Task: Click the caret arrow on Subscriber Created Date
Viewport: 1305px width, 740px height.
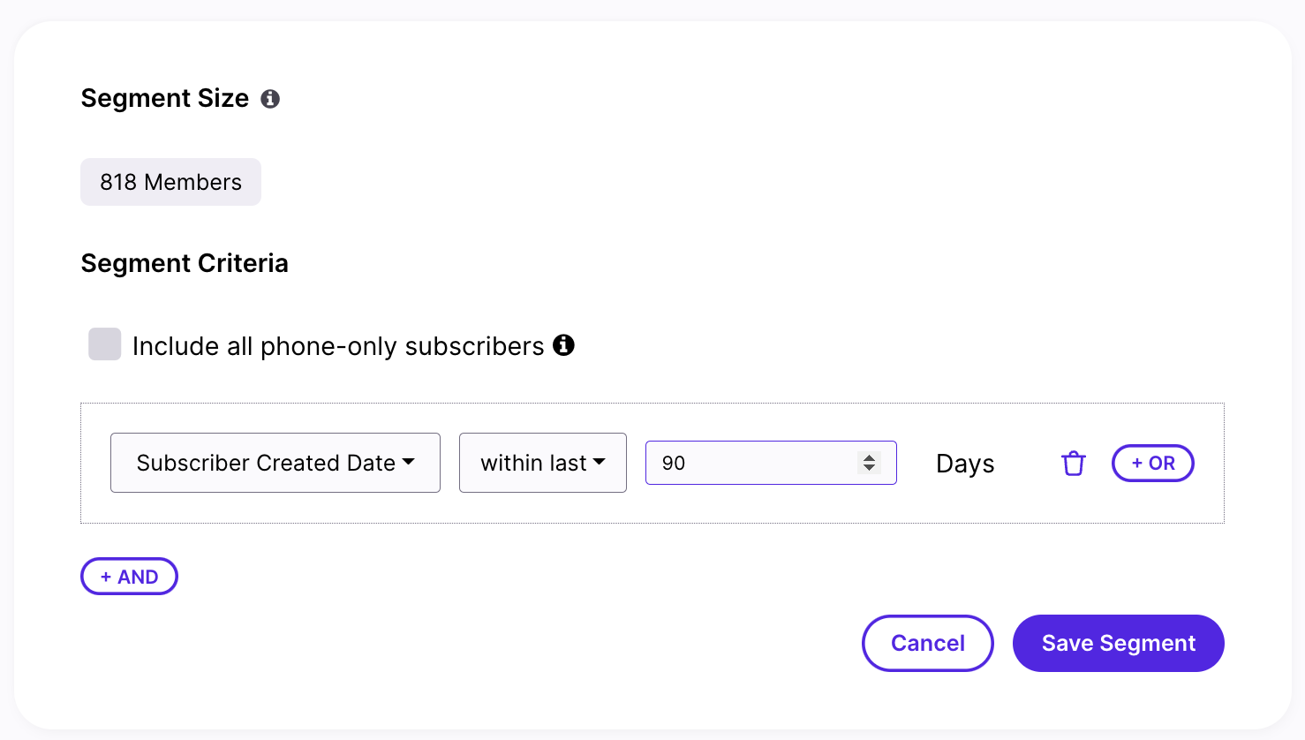Action: click(x=408, y=462)
